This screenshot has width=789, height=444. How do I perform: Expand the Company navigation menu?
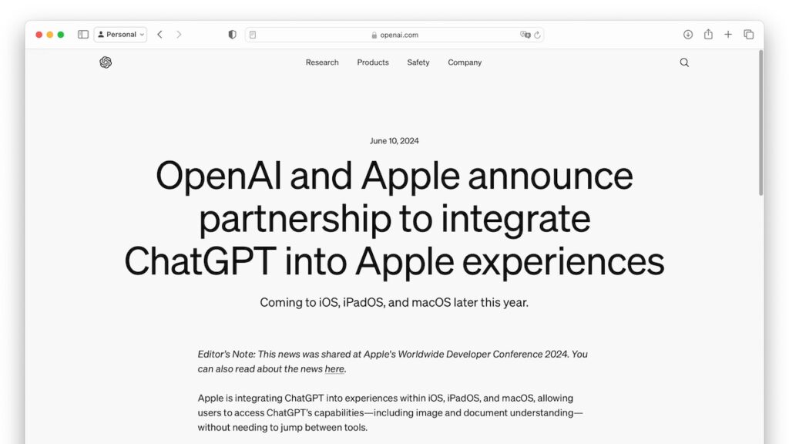(464, 62)
